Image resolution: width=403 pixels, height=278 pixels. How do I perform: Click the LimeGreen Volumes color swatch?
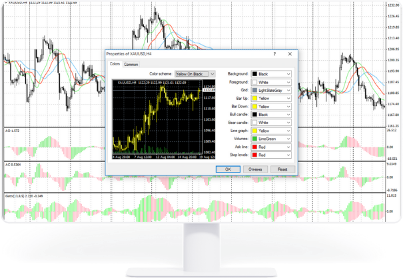click(x=254, y=139)
